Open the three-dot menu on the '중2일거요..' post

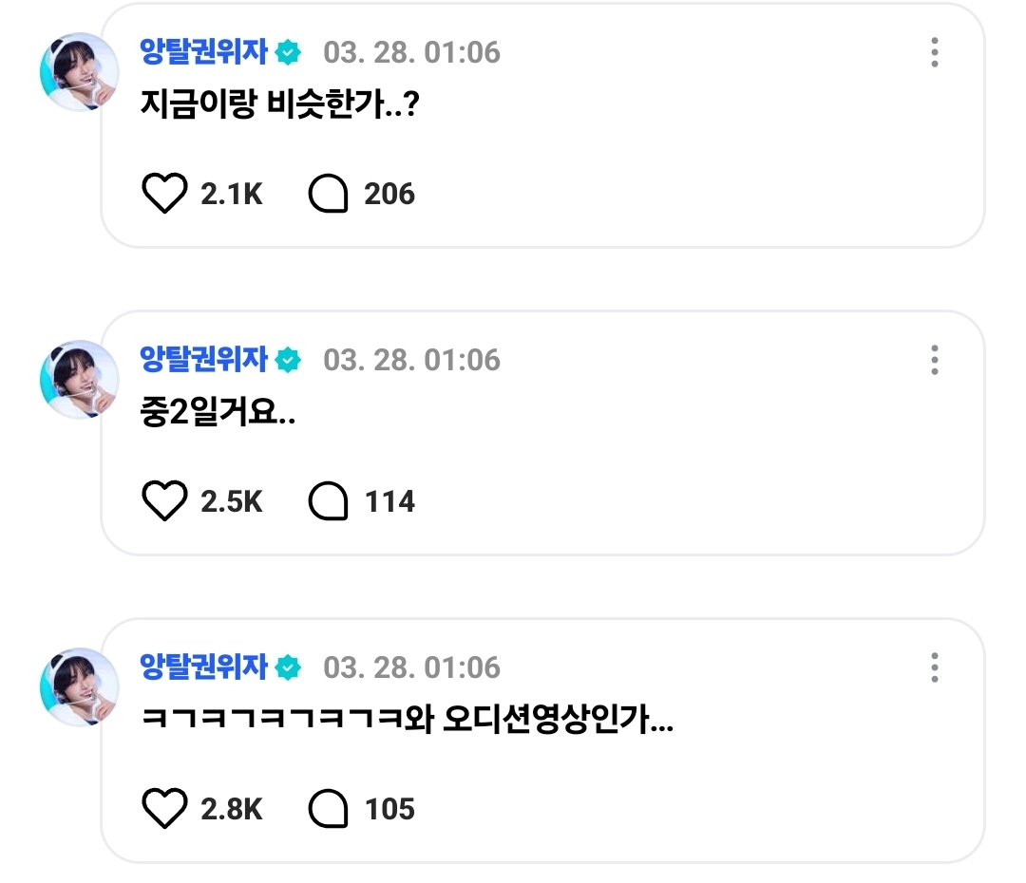point(935,360)
